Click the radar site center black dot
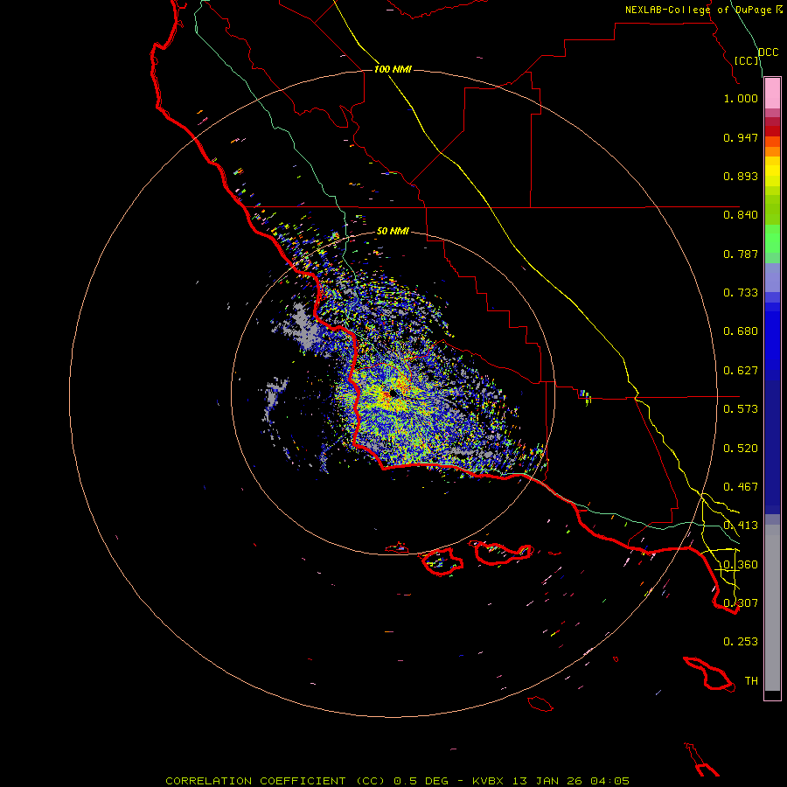 tap(393, 394)
